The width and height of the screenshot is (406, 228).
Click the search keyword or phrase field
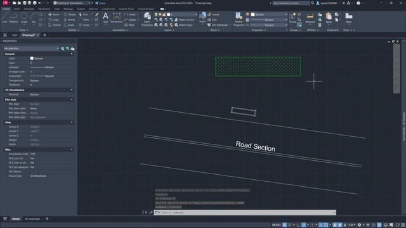291,3
